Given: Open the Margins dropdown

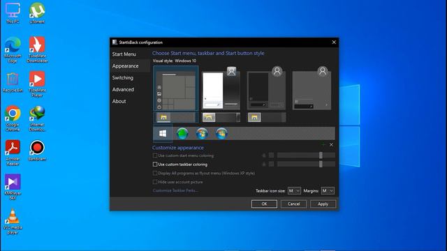Looking at the screenshot, I should (x=328, y=190).
